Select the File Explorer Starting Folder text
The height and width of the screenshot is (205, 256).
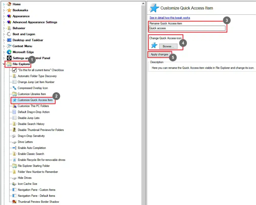[x=34, y=166]
